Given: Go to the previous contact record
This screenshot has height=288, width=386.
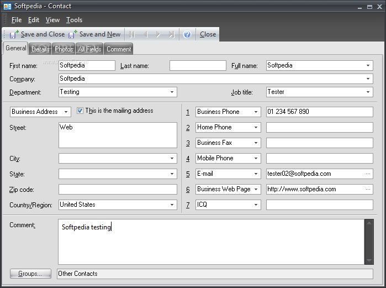Looking at the screenshot, I should pyautogui.click(x=145, y=34).
